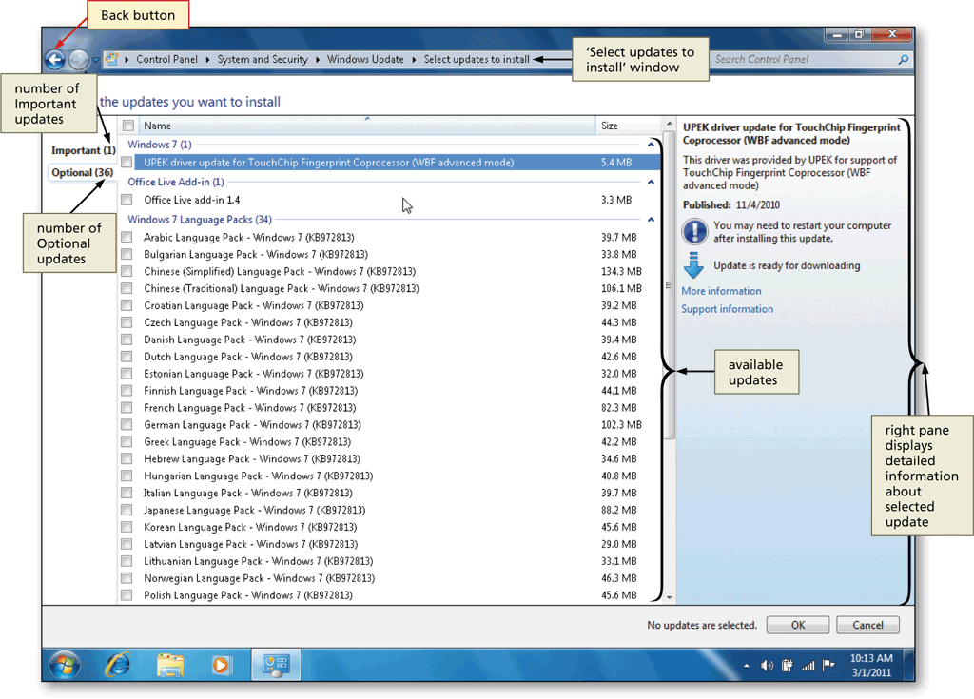Click the blue download arrow icon

coord(693,264)
